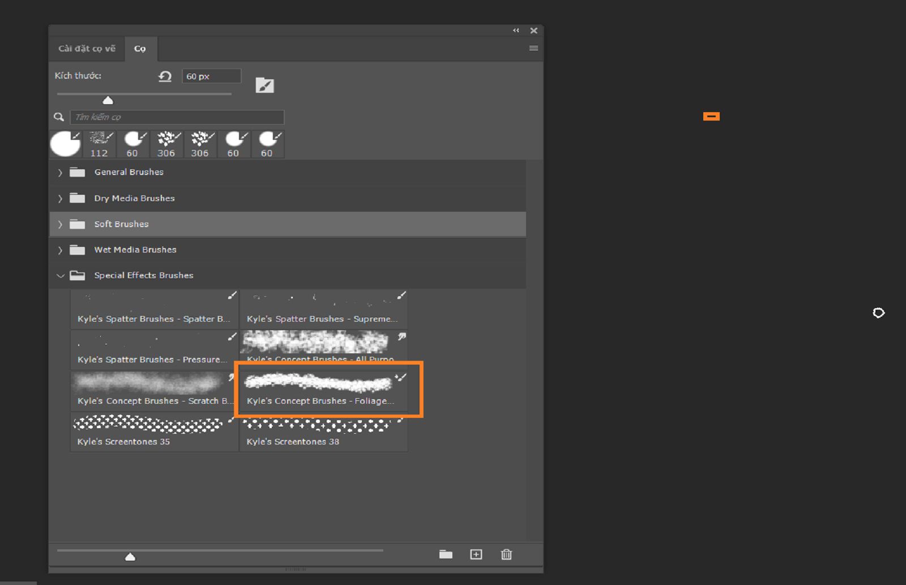The image size is (906, 585).
Task: Collapse the Special Effects Brushes group chevron
Action: (x=60, y=276)
